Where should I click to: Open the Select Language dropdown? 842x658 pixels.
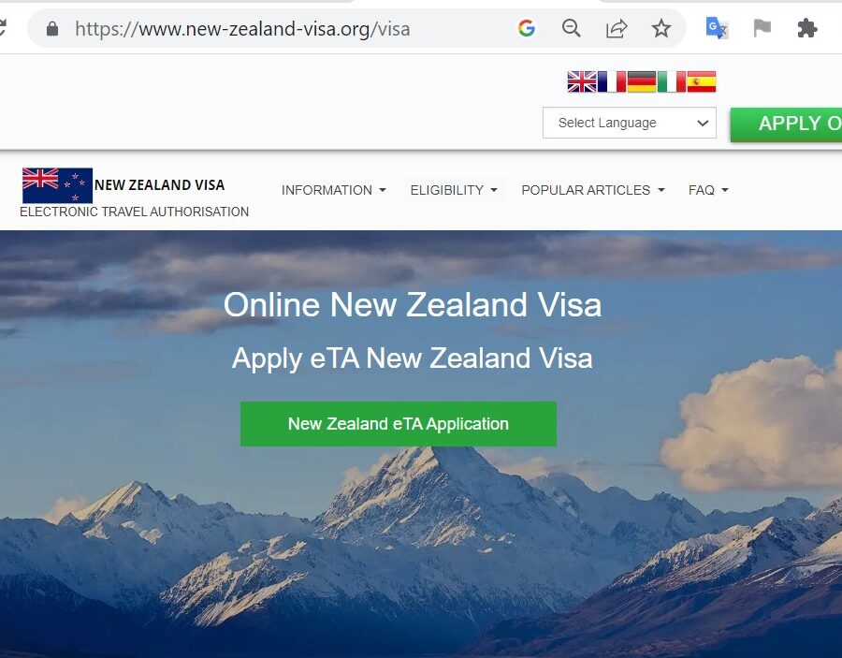tap(630, 123)
